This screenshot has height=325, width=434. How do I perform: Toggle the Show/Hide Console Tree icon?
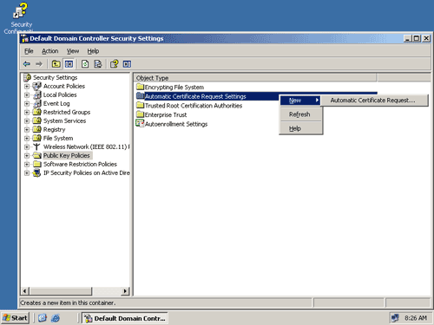(x=69, y=64)
